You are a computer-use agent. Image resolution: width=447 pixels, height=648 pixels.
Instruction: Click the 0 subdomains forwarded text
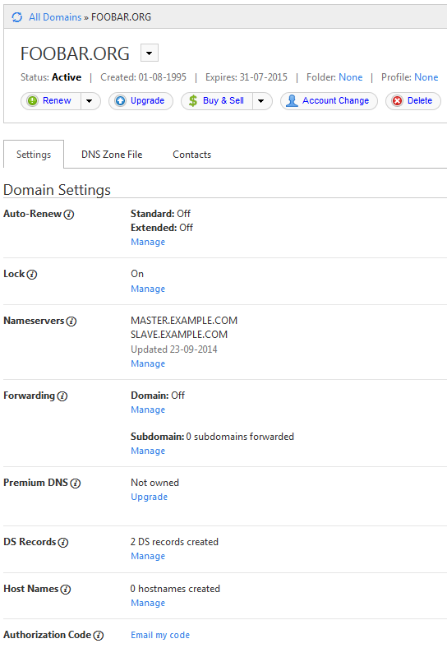240,437
